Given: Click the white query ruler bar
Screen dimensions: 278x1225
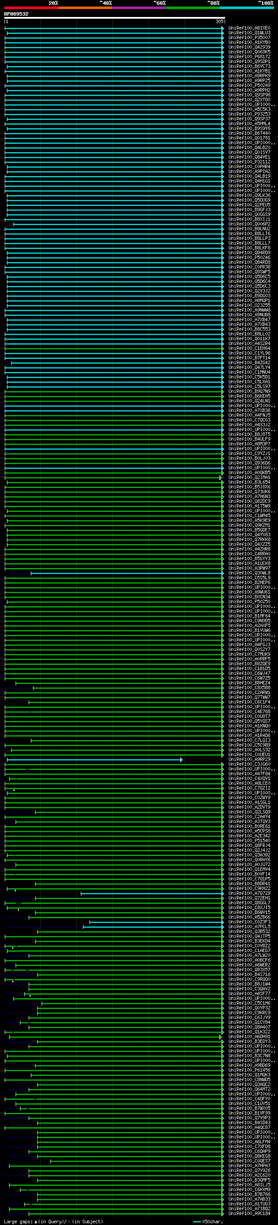Looking at the screenshot, I should [x=115, y=18].
